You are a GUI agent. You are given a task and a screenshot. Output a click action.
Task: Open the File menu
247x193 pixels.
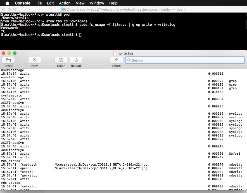tap(39, 3)
